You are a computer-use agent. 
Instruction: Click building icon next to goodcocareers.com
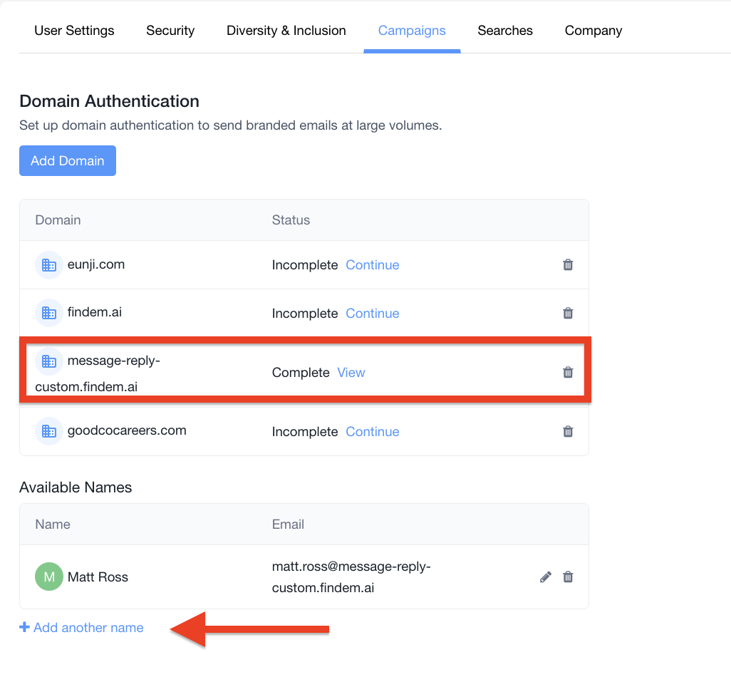tap(49, 431)
